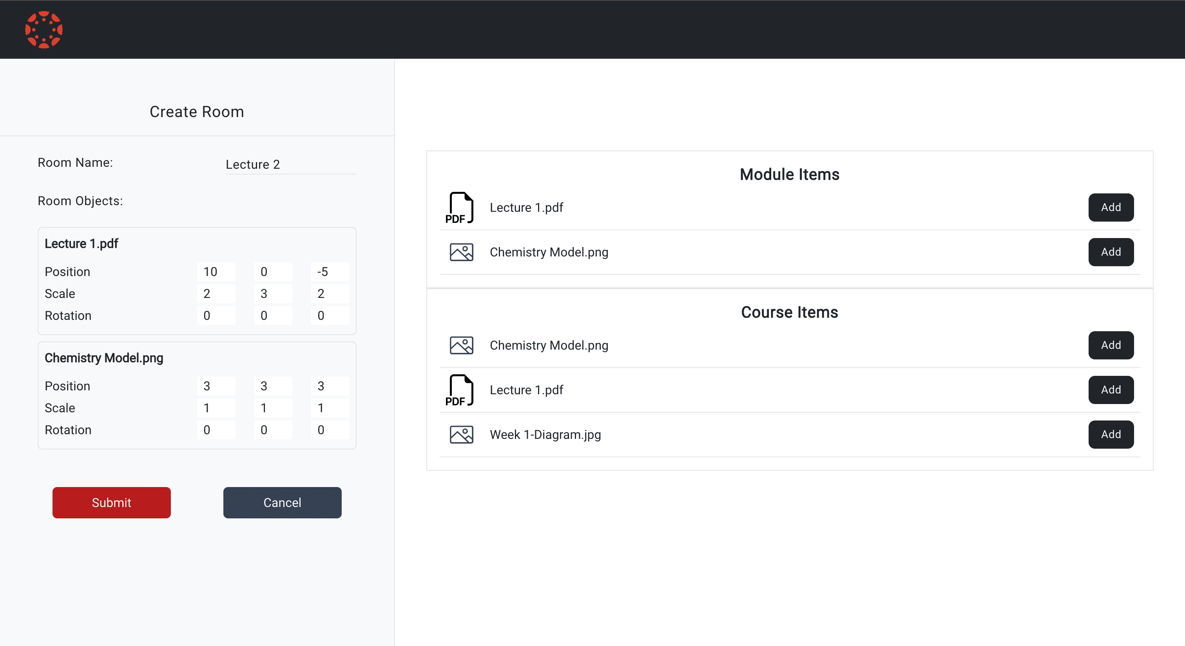This screenshot has width=1185, height=646.
Task: Click Lecture 1.pdf title in Room Objects
Action: tap(82, 244)
